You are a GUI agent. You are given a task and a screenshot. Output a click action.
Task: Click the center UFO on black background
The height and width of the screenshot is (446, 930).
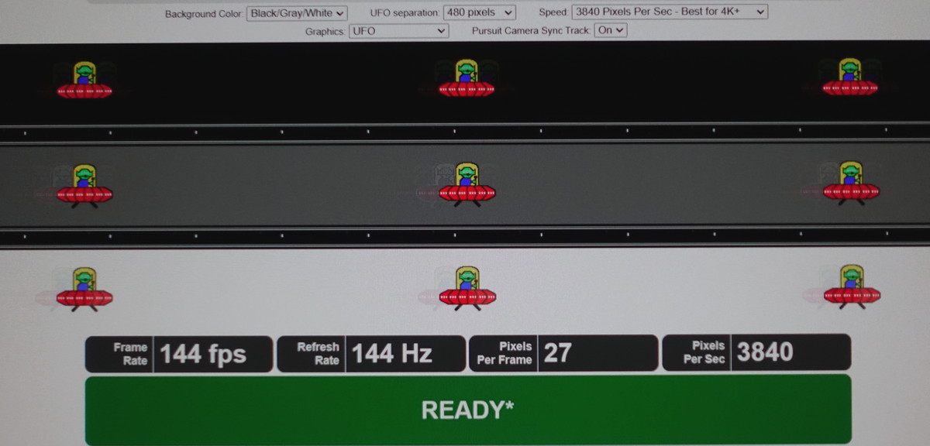click(466, 80)
